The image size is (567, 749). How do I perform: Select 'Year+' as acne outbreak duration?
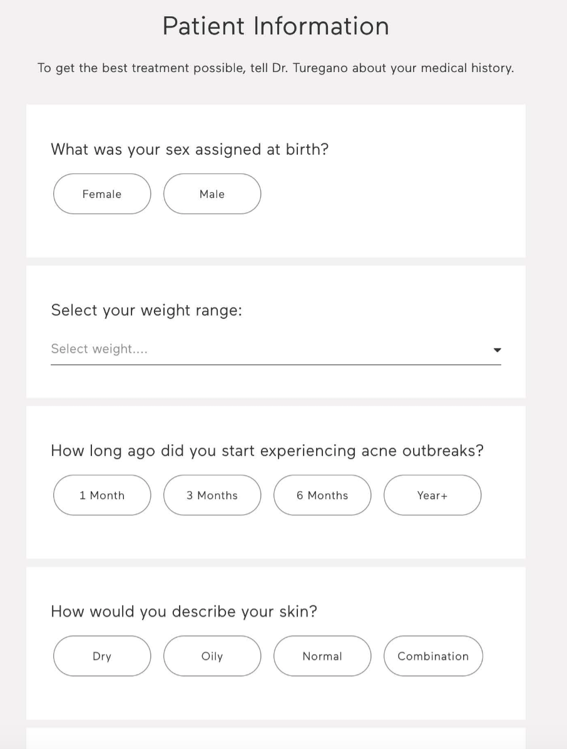tap(432, 495)
